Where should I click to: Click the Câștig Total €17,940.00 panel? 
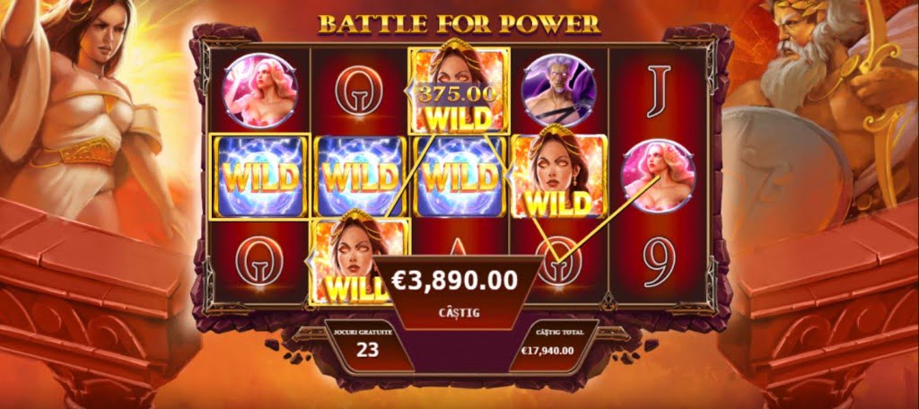[547, 344]
